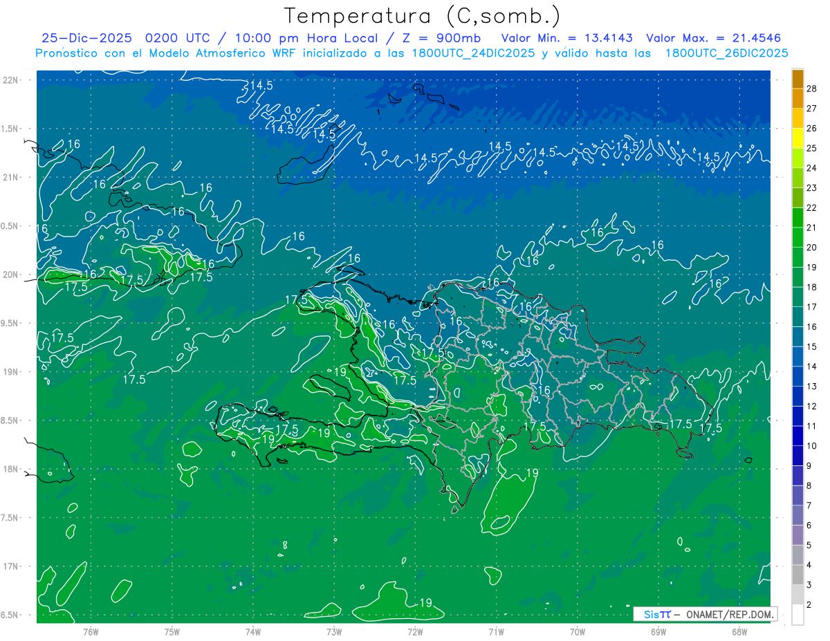830x641 pixels.
Task: Click the colorbar value label "17"
Action: point(812,307)
